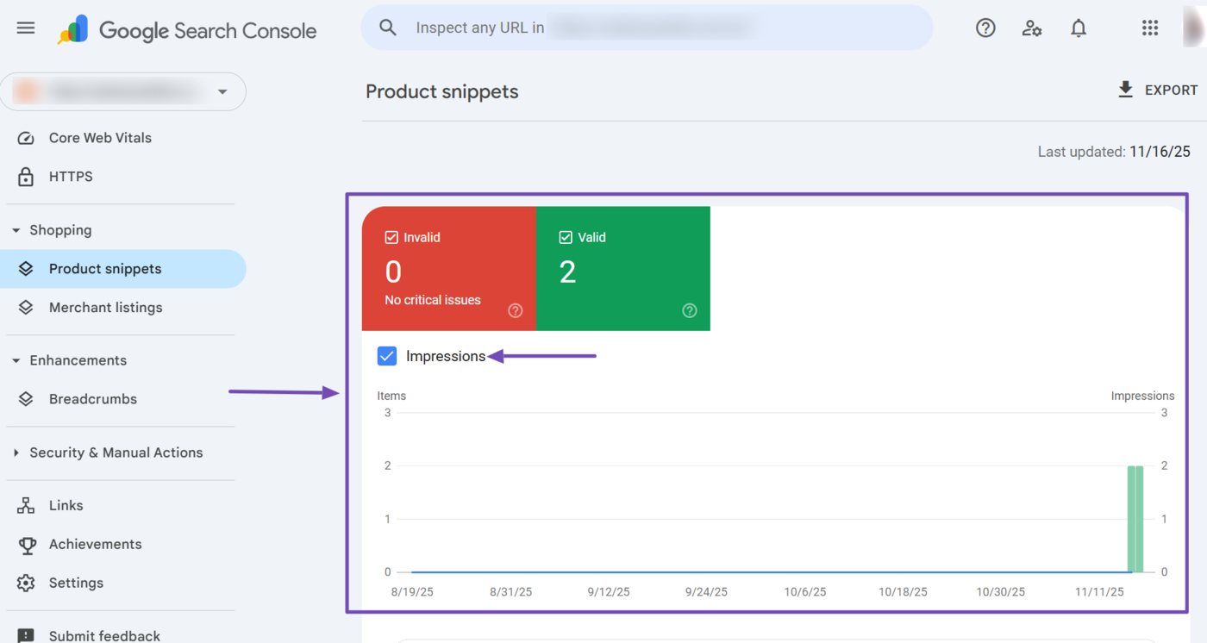Viewport: 1207px width, 643px height.
Task: Open user and permissions settings icon
Action: tap(1031, 28)
